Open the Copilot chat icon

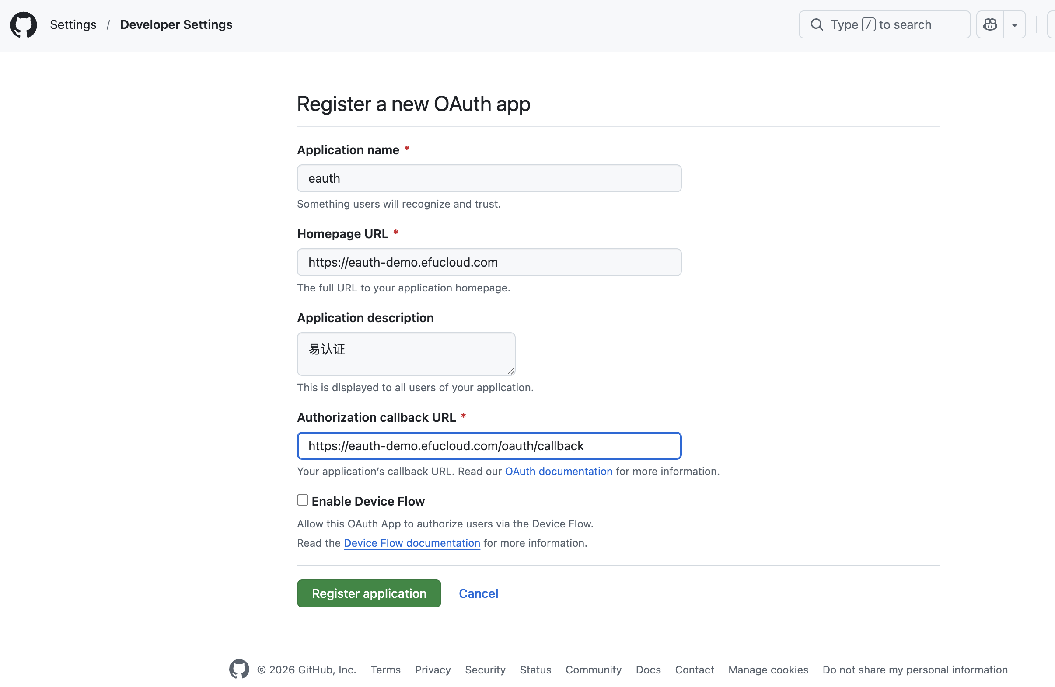tap(990, 25)
